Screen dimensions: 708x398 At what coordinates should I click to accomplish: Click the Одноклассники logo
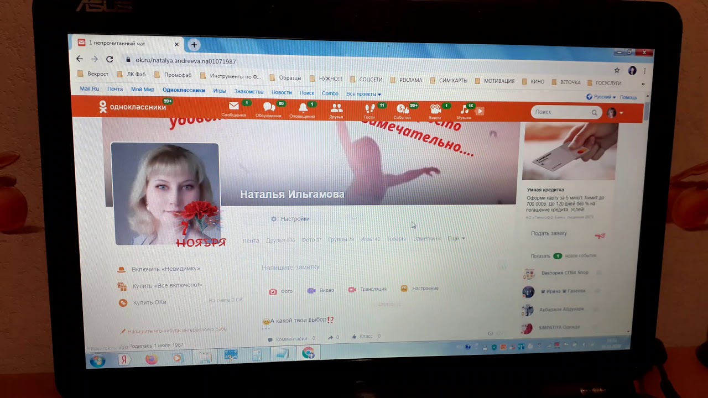(x=133, y=107)
